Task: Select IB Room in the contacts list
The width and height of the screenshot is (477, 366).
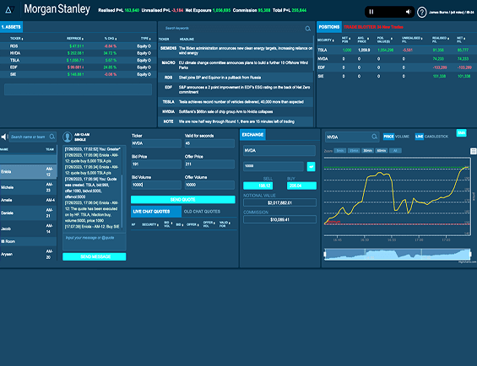Action: (29, 241)
